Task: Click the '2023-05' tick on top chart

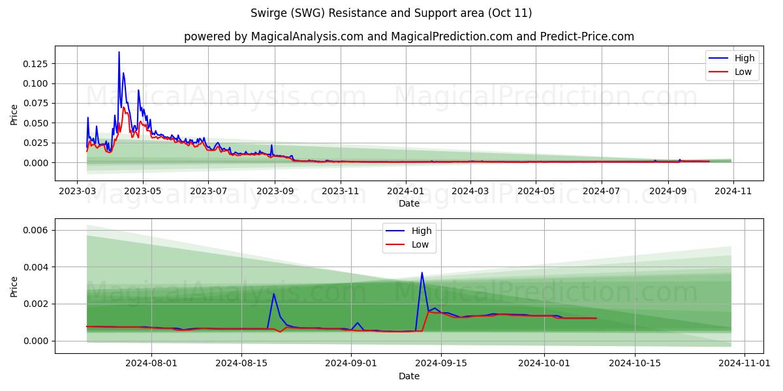Action: (x=143, y=191)
